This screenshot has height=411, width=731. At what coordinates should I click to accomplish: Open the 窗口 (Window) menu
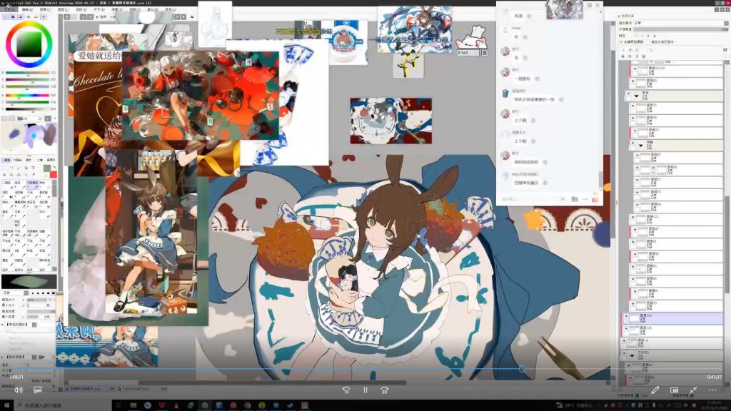153,9
